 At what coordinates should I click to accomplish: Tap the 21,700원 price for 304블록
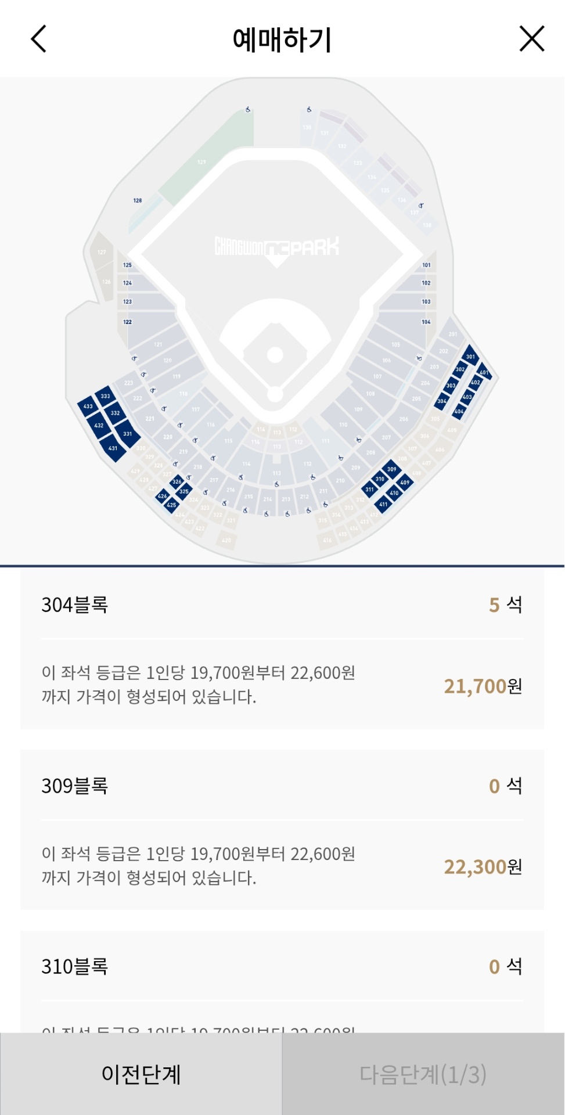(483, 686)
